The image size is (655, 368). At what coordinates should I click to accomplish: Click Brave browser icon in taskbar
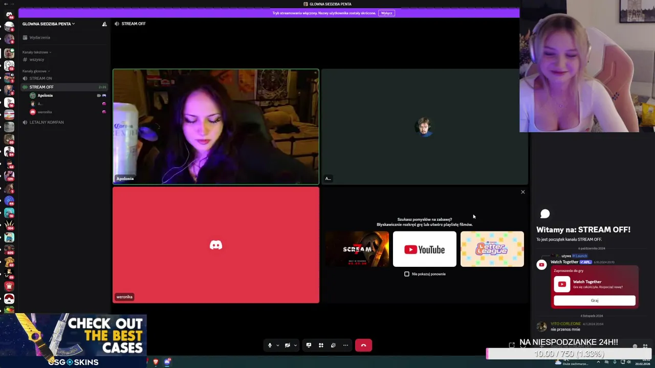(156, 362)
